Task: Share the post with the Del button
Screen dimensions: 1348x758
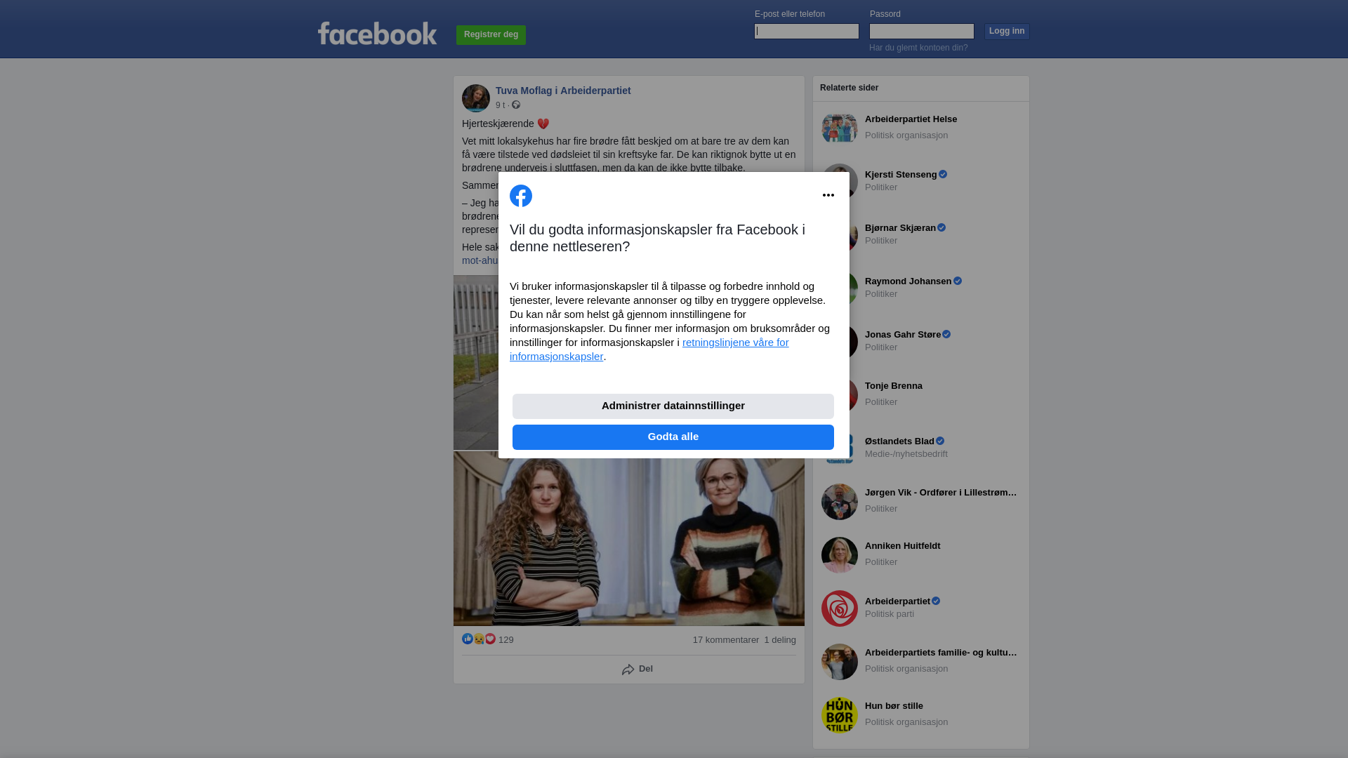Action: coord(637,670)
